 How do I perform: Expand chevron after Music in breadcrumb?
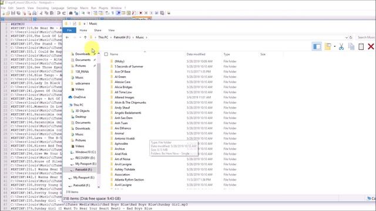pyautogui.click(x=146, y=38)
